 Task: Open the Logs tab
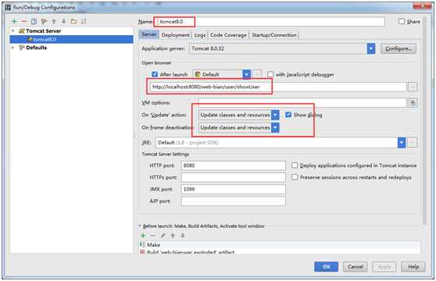200,35
